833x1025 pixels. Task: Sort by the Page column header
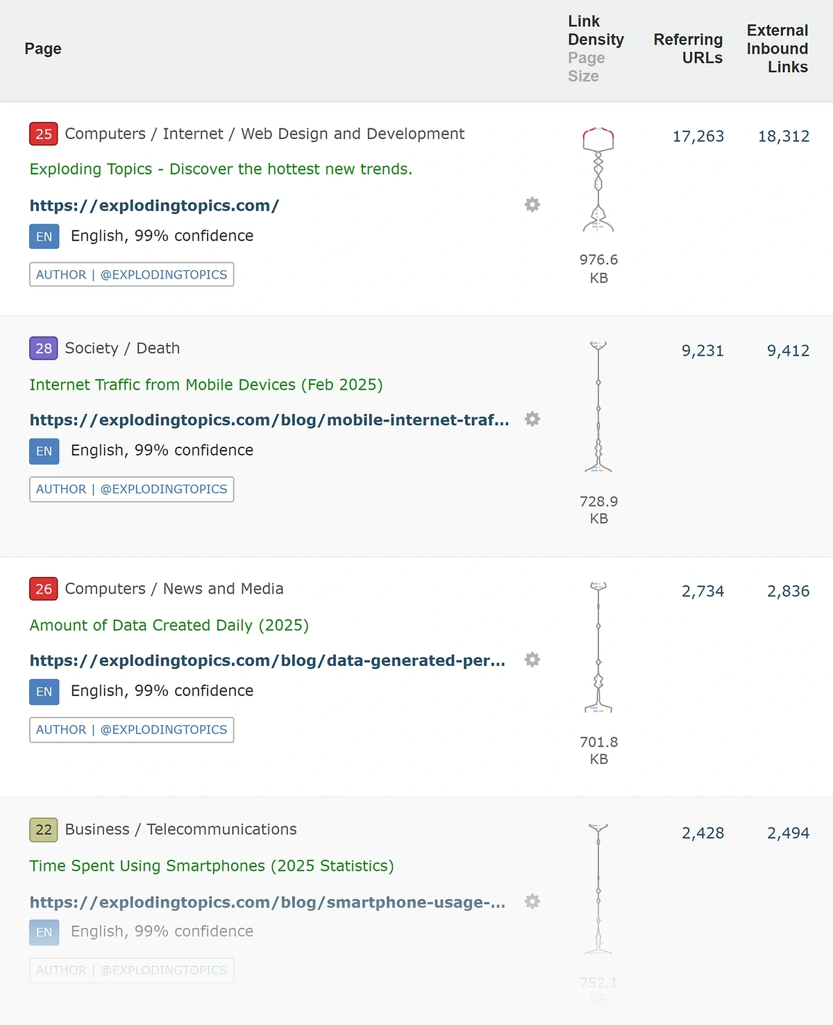pyautogui.click(x=43, y=49)
